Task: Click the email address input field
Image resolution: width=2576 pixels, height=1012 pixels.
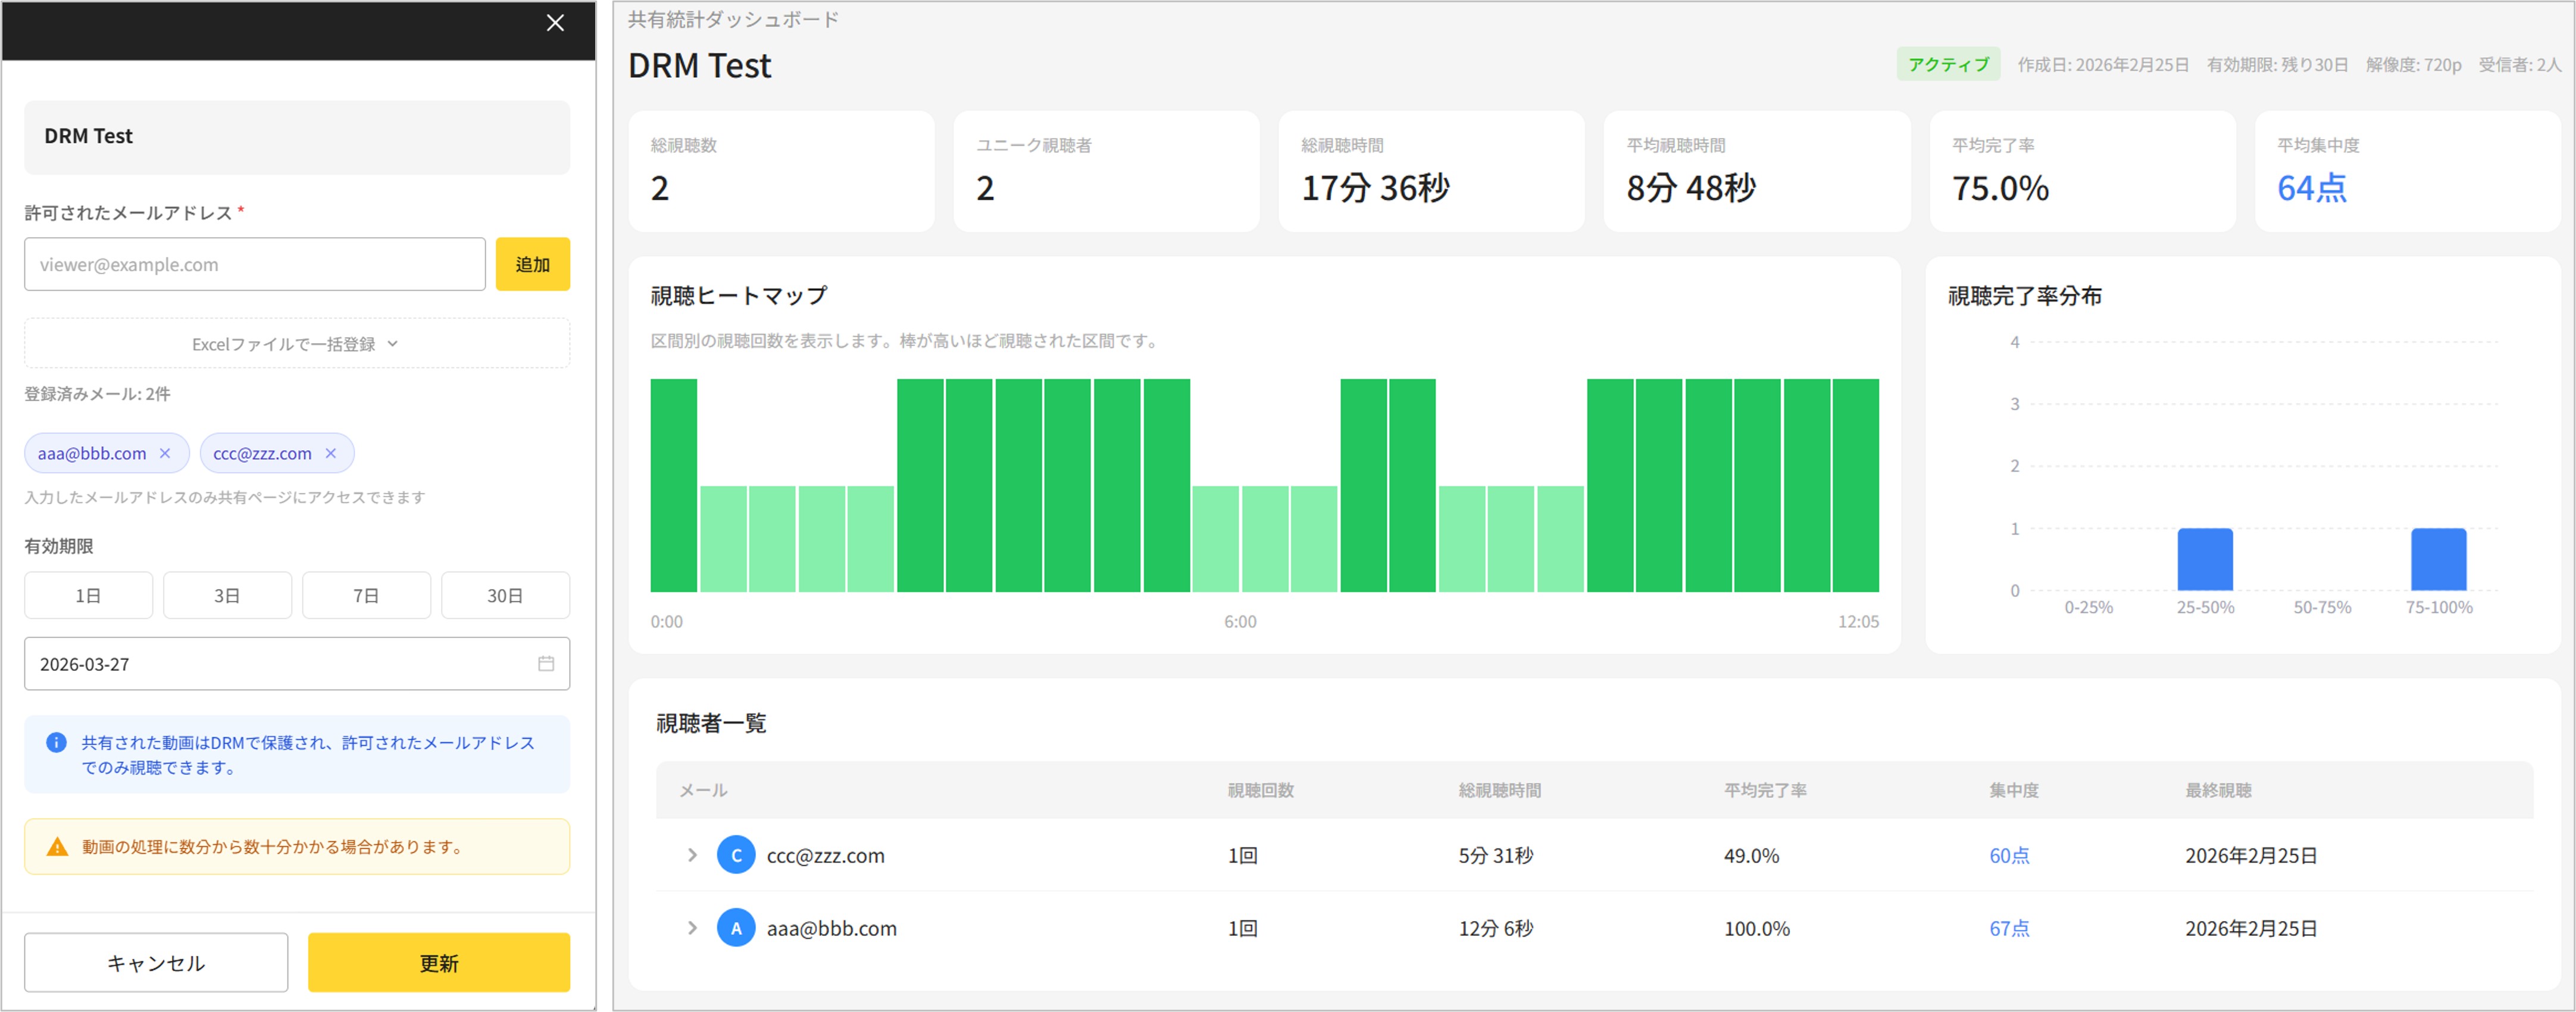Action: [x=255, y=265]
